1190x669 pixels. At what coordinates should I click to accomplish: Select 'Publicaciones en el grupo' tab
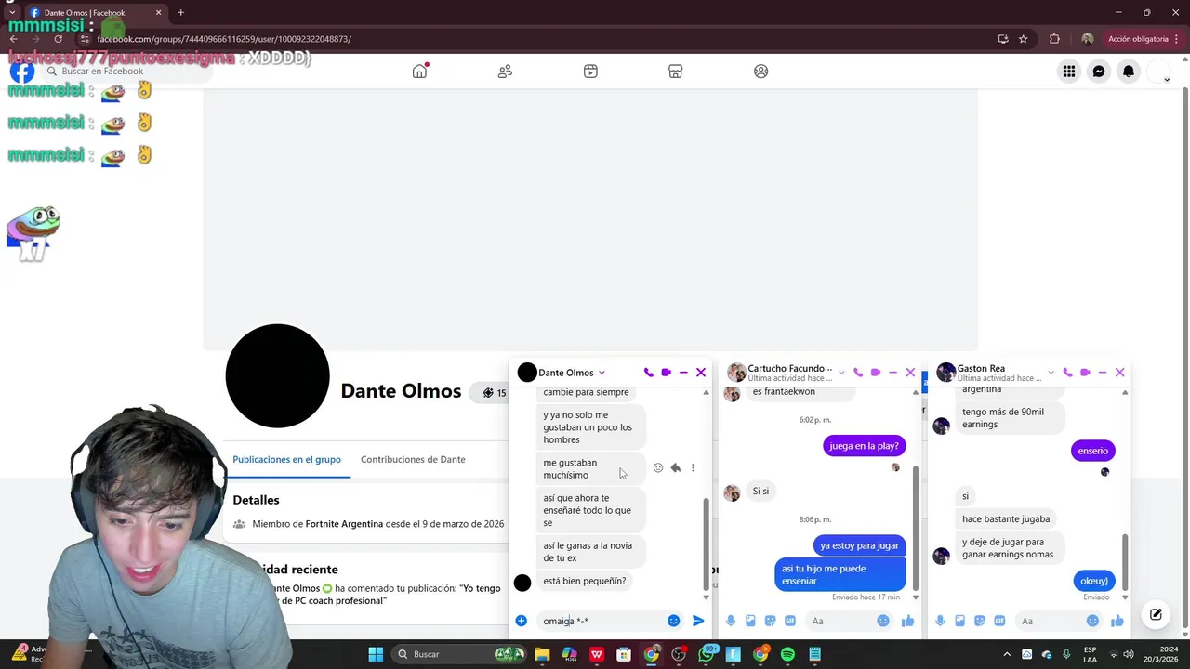(286, 459)
